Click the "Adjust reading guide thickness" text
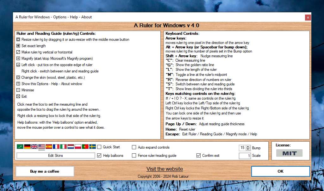324x191 pixels. [x=221, y=124]
